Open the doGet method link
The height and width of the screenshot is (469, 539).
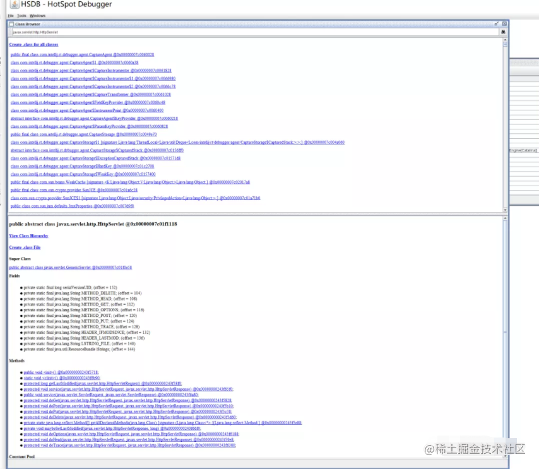pos(128,400)
